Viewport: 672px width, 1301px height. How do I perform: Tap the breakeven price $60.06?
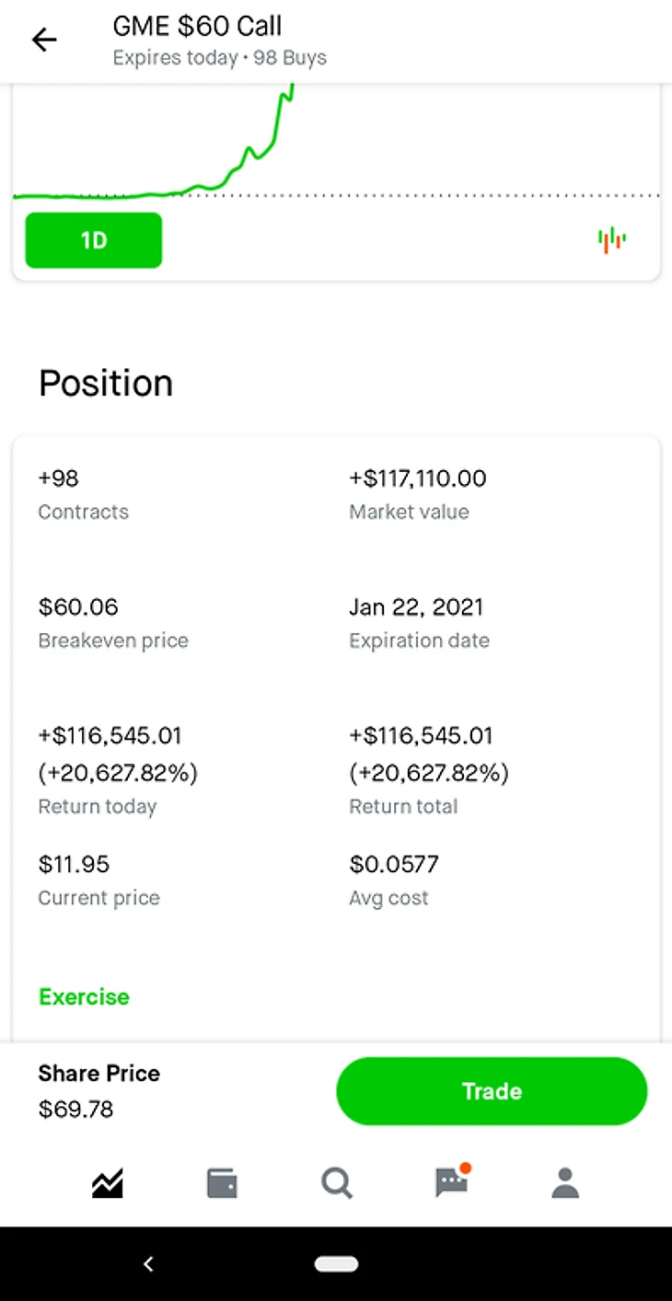[78, 607]
